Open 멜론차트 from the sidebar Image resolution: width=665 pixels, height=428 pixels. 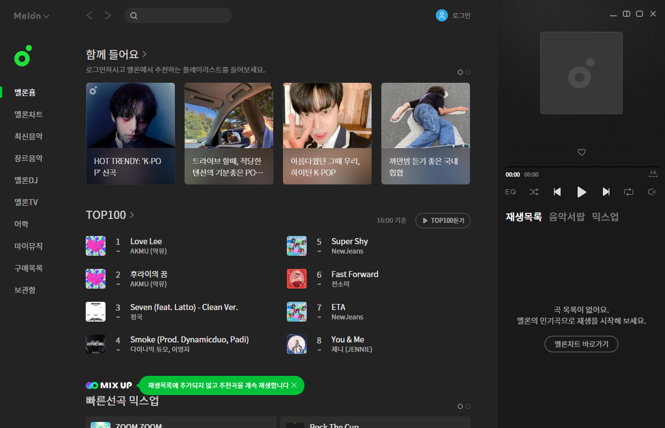[x=28, y=114]
